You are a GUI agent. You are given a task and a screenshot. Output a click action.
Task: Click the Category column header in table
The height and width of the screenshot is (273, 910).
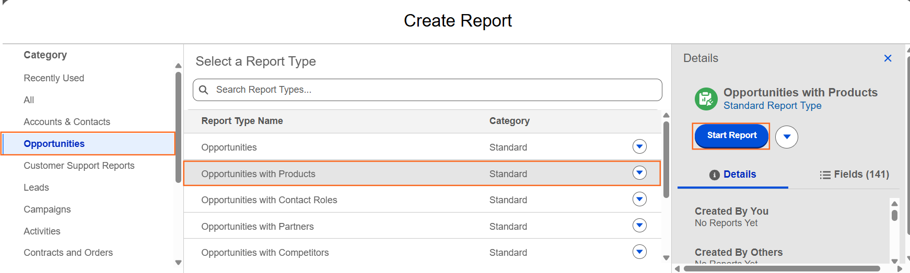tap(509, 121)
